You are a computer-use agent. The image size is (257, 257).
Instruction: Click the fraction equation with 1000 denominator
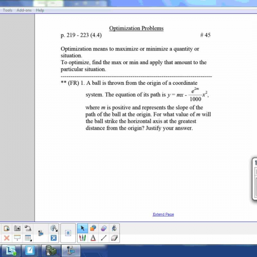tap(188, 95)
